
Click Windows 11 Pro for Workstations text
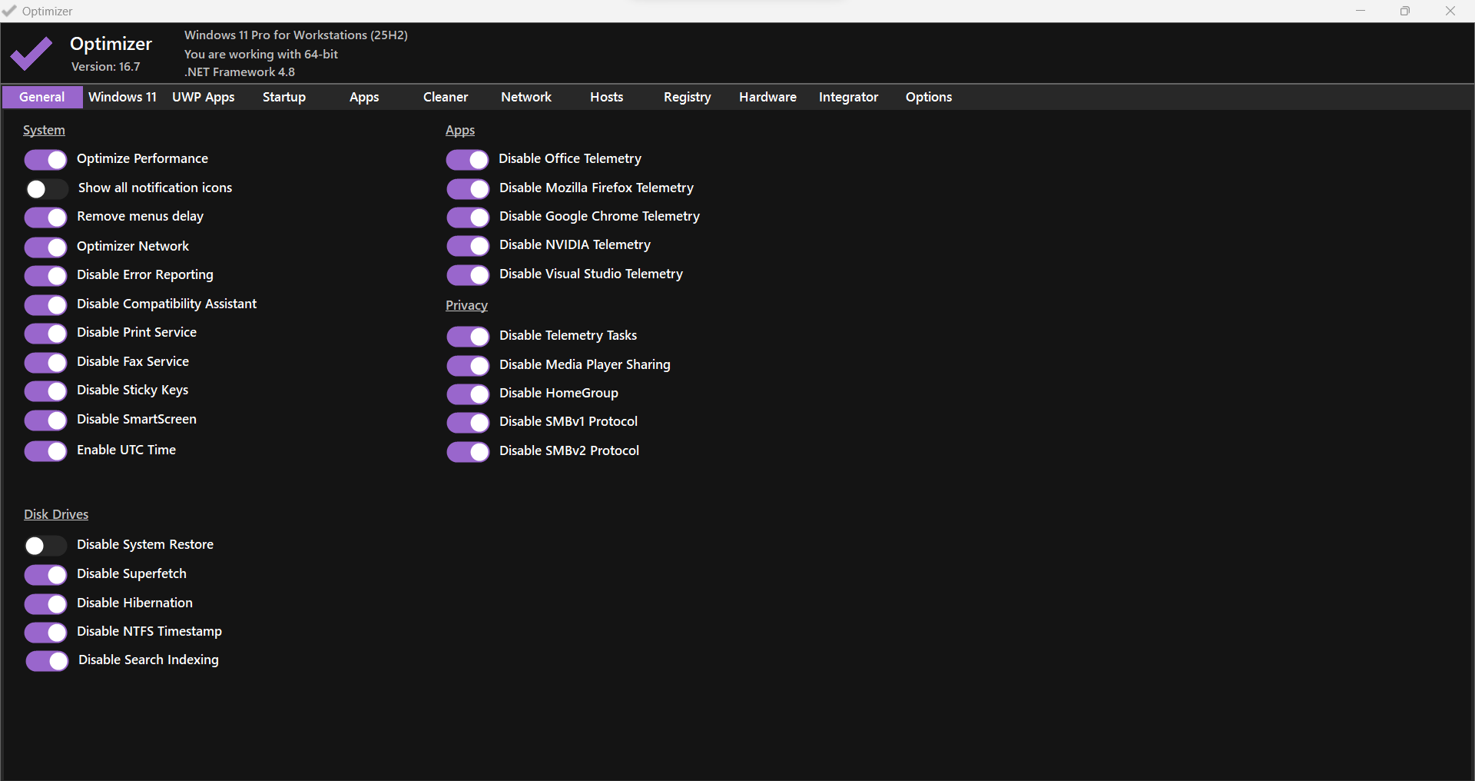296,35
